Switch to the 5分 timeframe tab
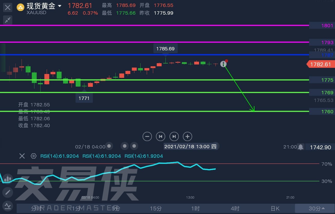335x214 pixels. click(x=116, y=208)
